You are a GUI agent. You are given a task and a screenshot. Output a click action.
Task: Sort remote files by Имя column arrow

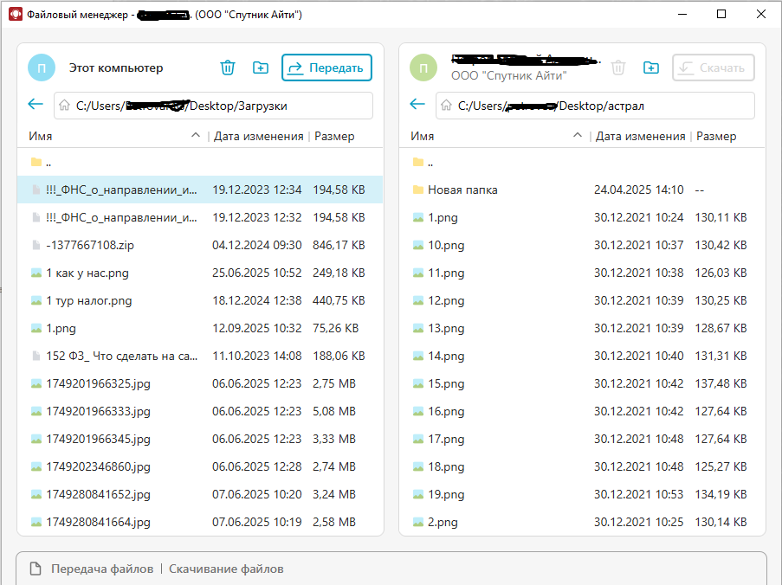point(578,136)
